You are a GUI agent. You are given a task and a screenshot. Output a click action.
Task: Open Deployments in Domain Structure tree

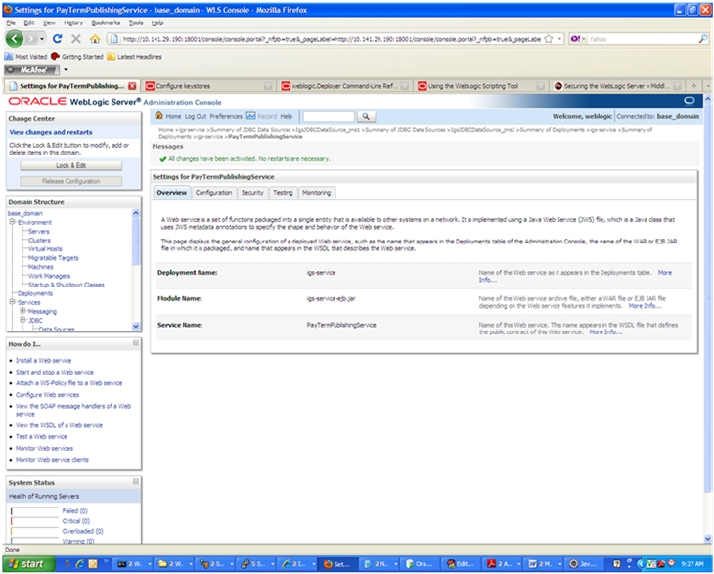[35, 293]
